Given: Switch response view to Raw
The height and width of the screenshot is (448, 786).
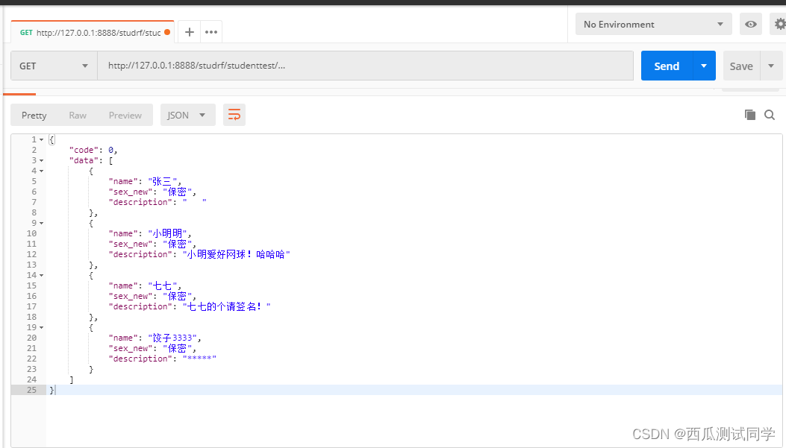Looking at the screenshot, I should 78,115.
